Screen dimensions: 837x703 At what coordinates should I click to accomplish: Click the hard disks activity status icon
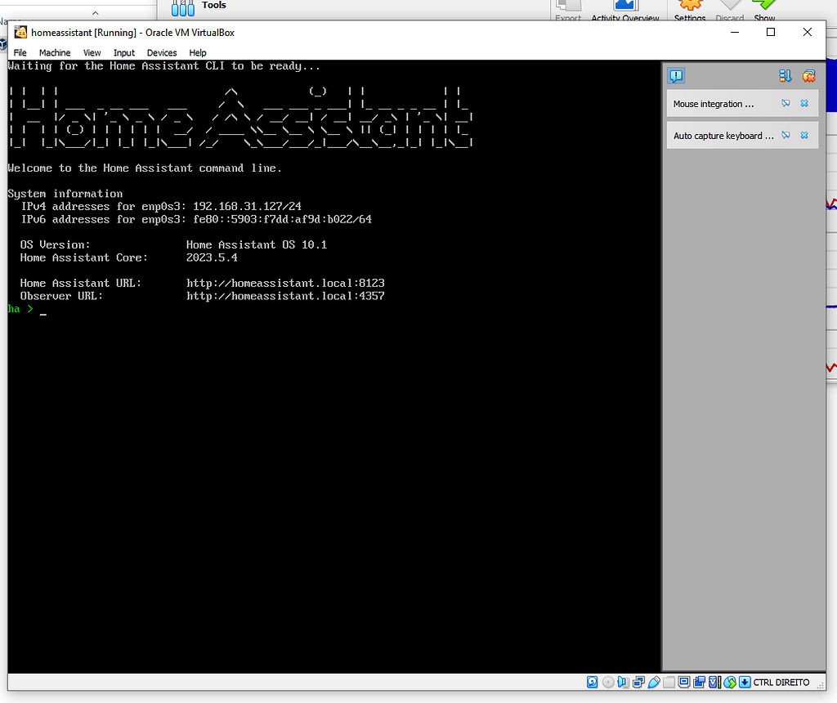(591, 682)
